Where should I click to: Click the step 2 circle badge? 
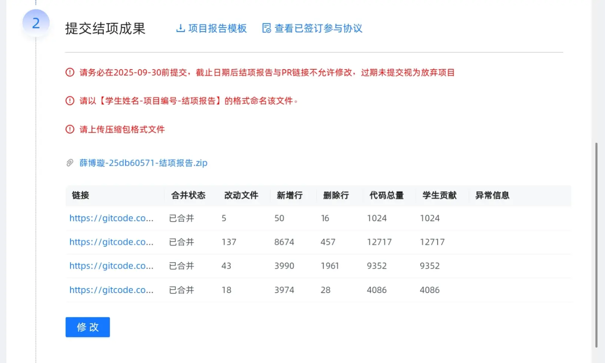[x=36, y=23]
